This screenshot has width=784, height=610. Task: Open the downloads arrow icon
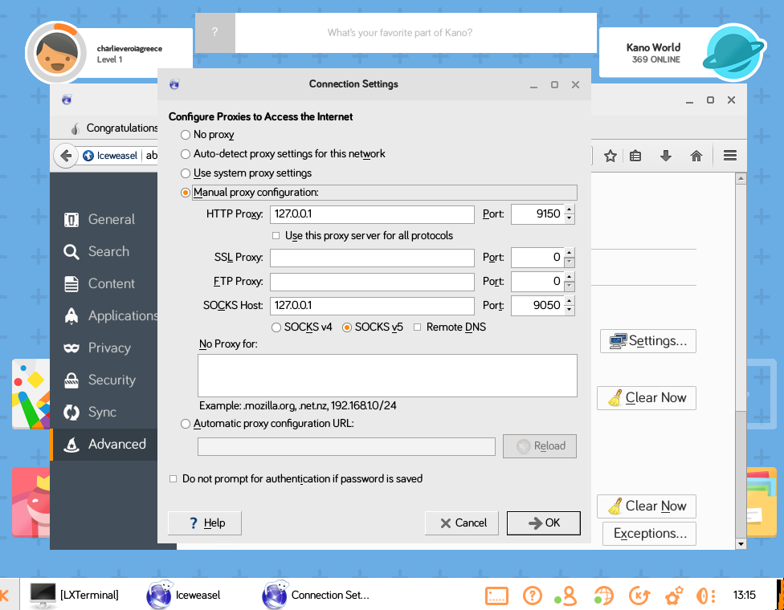[665, 156]
